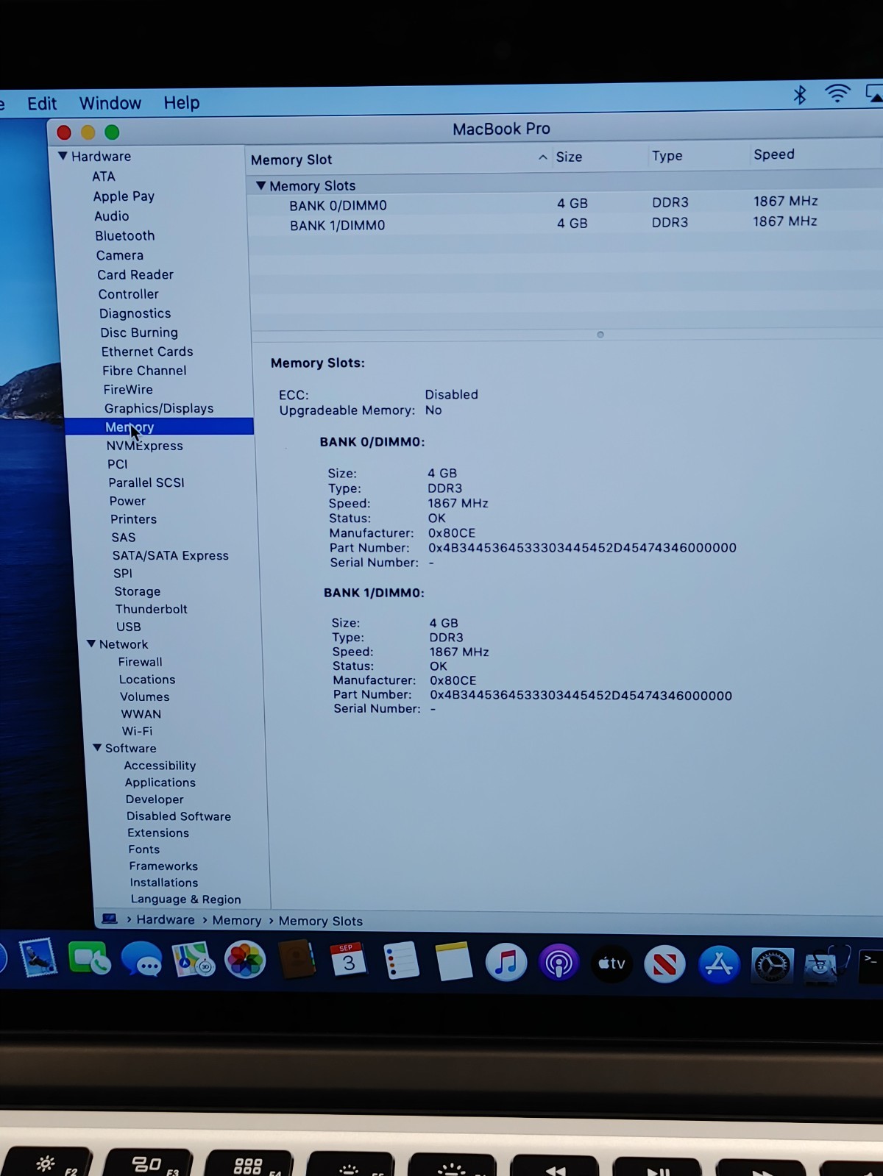Select Wi-Fi under Network
This screenshot has width=883, height=1176.
[x=138, y=731]
